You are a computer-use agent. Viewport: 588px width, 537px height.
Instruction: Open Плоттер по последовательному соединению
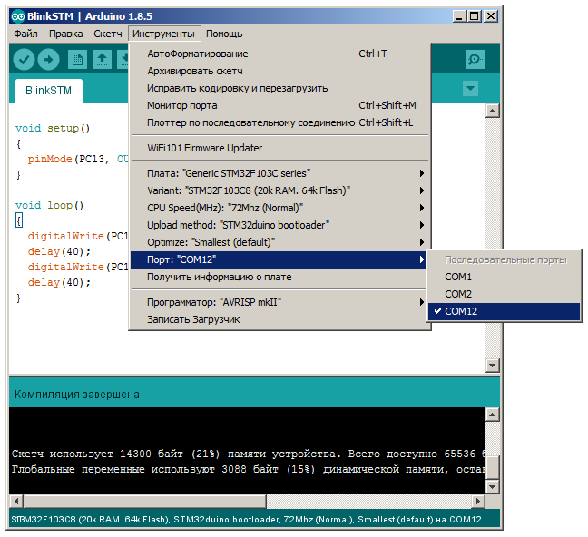coord(279,122)
